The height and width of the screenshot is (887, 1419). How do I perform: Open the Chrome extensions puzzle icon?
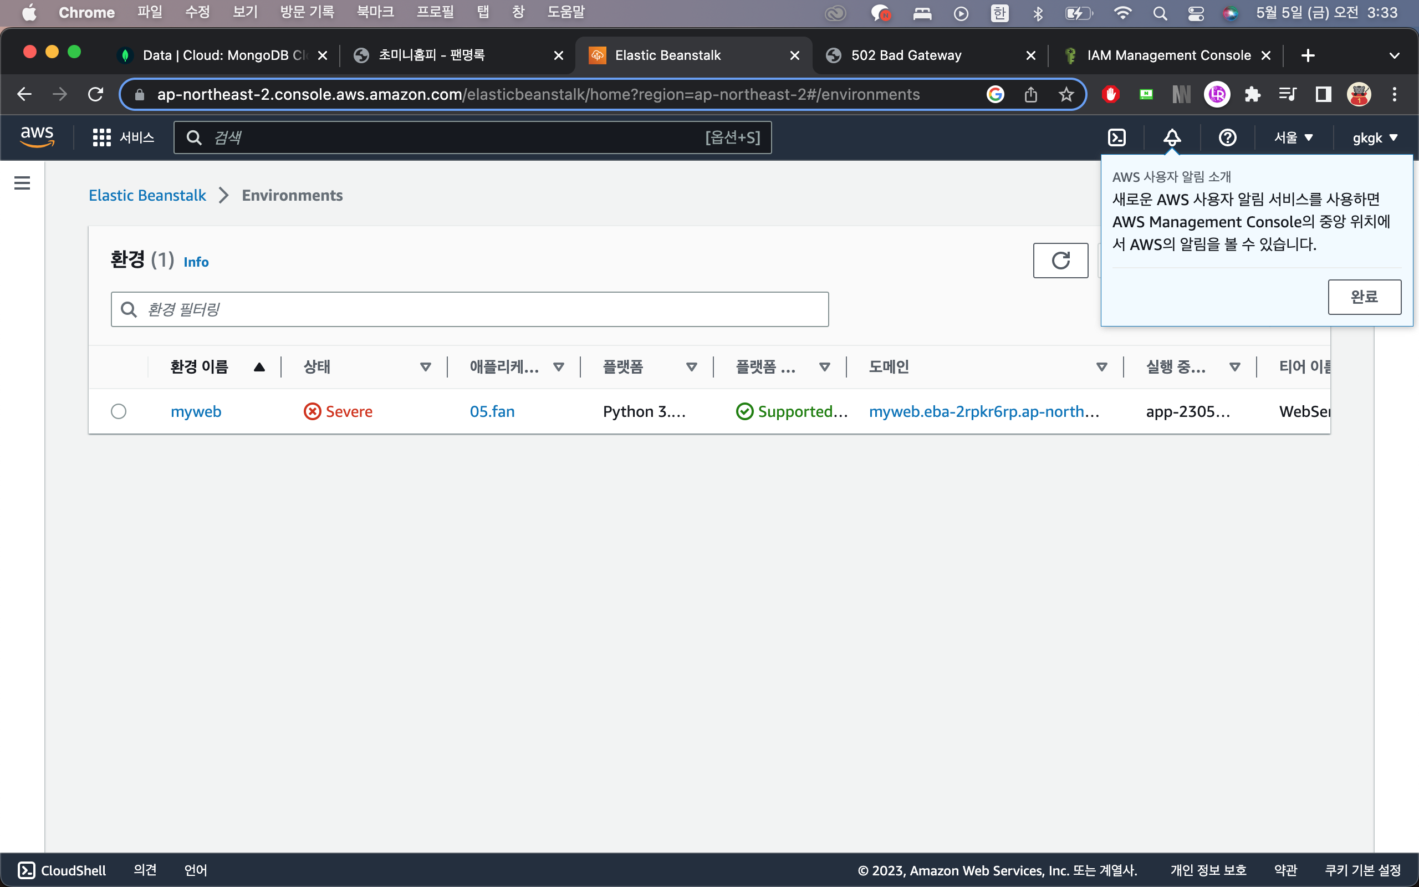point(1253,94)
